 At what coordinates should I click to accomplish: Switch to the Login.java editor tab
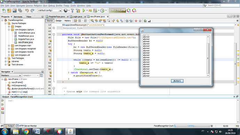(77, 17)
